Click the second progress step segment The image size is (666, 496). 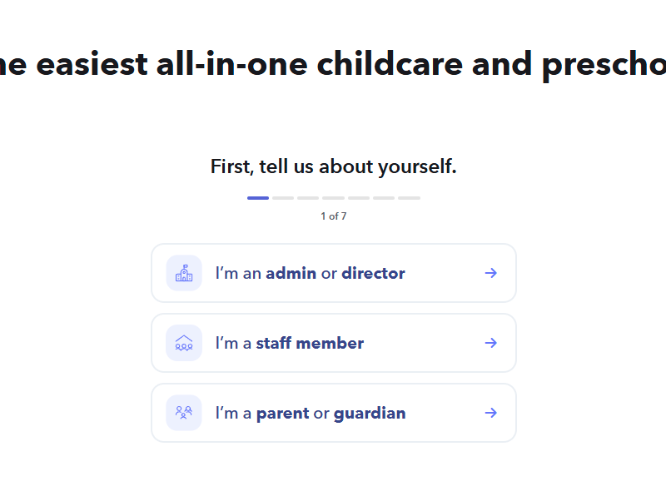point(283,198)
